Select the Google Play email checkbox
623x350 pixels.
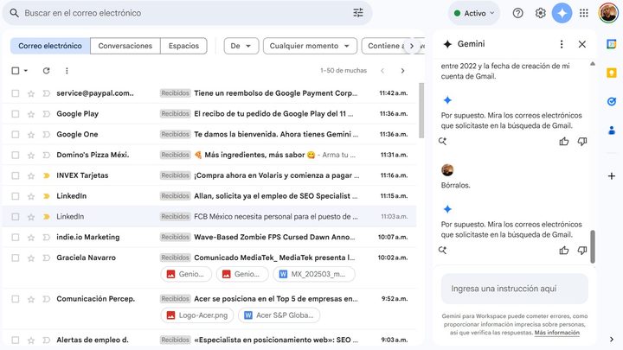click(15, 114)
